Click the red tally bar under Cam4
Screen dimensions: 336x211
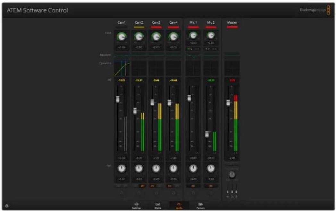173,27
